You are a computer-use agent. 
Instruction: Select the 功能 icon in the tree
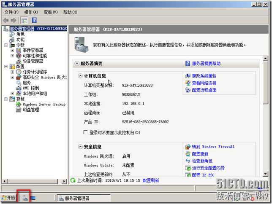[x=12, y=40]
